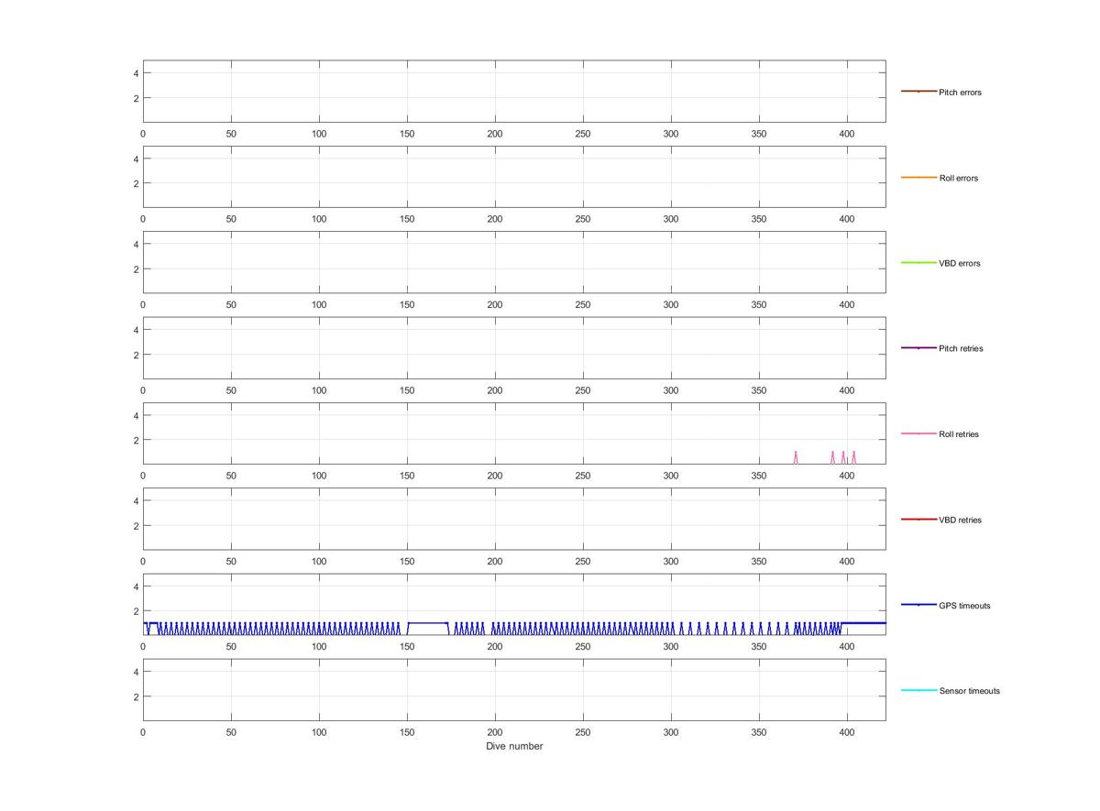The width and height of the screenshot is (1100, 811).
Task: Click the pink Roll retries legend line
Action: coord(918,433)
